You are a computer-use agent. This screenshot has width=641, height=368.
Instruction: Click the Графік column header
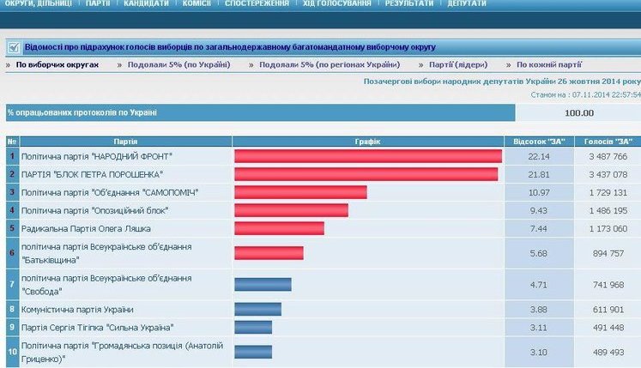tap(367, 142)
